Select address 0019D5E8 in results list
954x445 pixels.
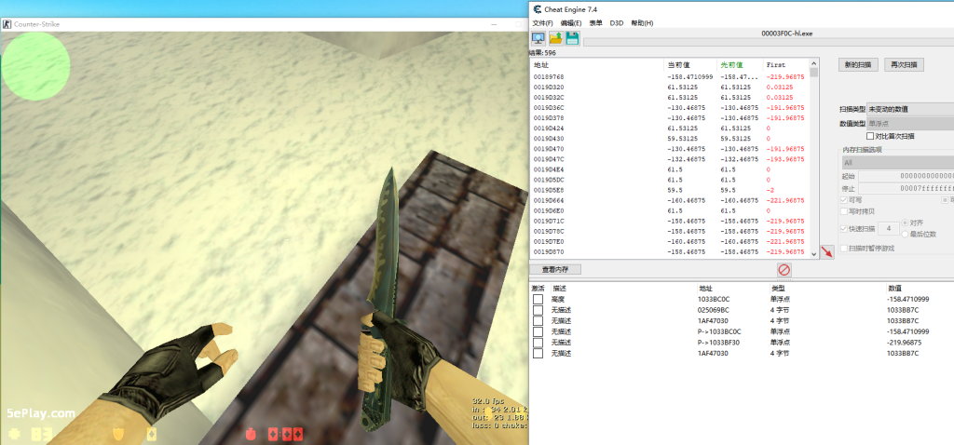coord(549,190)
